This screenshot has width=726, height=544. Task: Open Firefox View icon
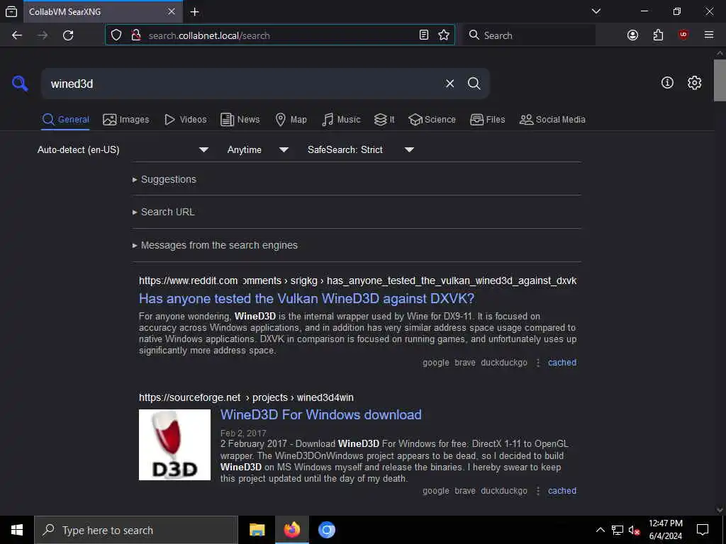pyautogui.click(x=11, y=12)
